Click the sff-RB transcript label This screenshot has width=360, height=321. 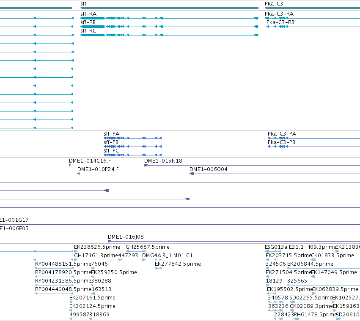click(88, 22)
